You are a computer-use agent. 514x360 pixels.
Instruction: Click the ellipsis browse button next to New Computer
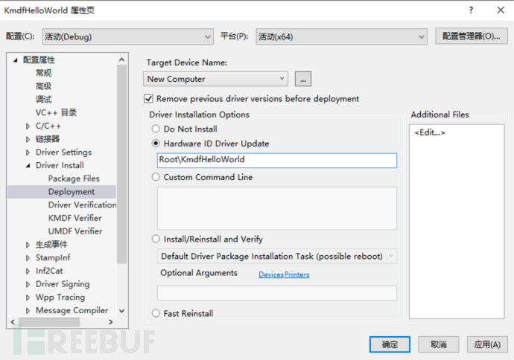click(303, 79)
